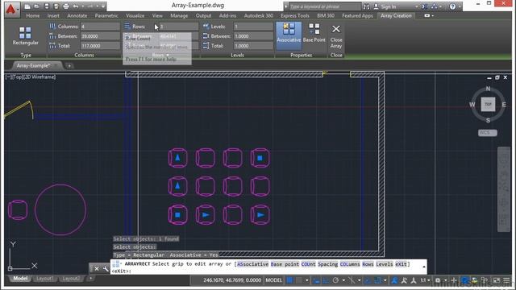Toggle the MODEL space status button

[274, 280]
